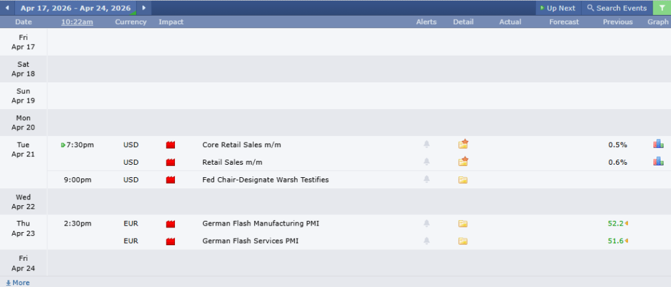This screenshot has width=671, height=287.
Task: Toggle alert bell for Fed Chair Warsh Testifies
Action: click(427, 180)
